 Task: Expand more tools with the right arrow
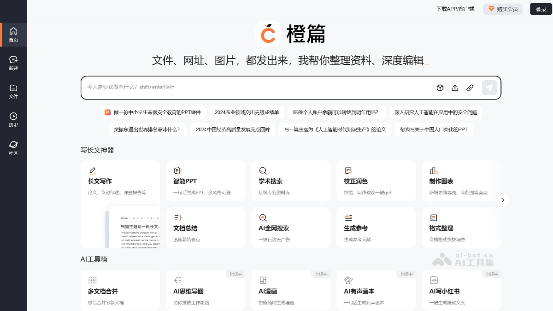pyautogui.click(x=503, y=200)
